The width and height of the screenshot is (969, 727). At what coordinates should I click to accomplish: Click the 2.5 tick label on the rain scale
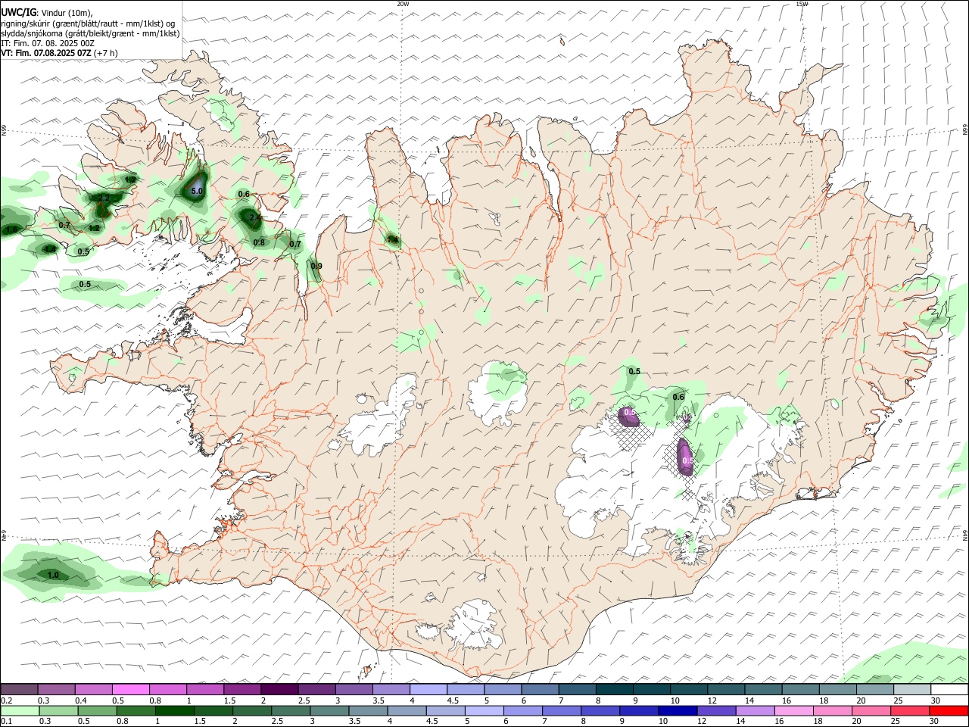276,722
